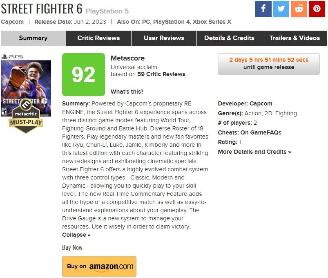Viewport: 328px width, 278px height.
Task: Open More Details and Credits link
Action: click(x=254, y=152)
